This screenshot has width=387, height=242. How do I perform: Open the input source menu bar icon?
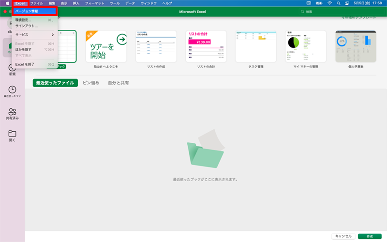coord(309,3)
